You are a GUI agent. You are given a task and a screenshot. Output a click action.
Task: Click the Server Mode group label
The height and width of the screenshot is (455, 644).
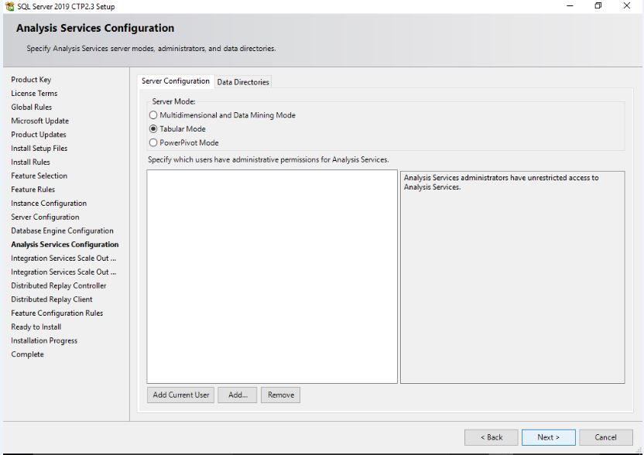pos(173,101)
